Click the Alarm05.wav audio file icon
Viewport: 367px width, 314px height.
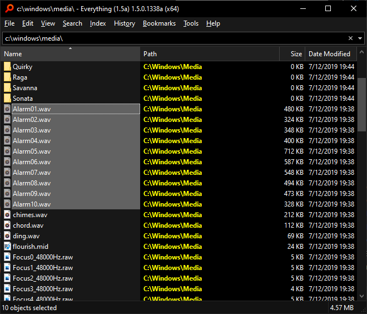[x=7, y=151]
